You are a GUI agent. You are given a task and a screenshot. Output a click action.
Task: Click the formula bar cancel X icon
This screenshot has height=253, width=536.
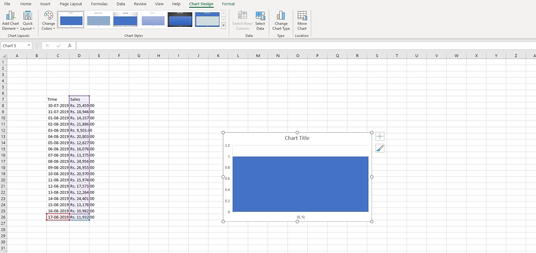(47, 46)
